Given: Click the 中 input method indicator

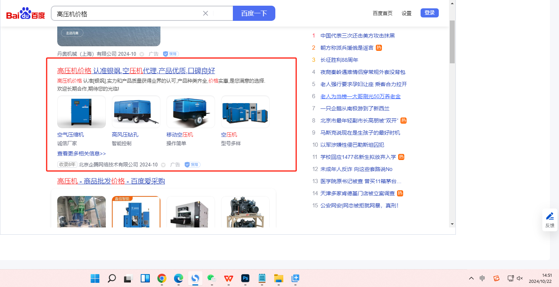Looking at the screenshot, I should click(482, 278).
